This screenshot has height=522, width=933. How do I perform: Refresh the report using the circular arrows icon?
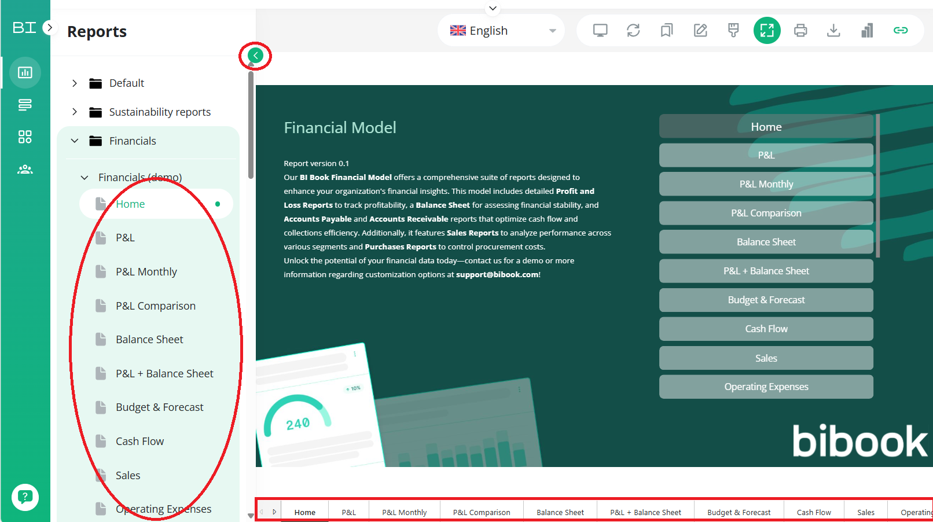tap(633, 30)
